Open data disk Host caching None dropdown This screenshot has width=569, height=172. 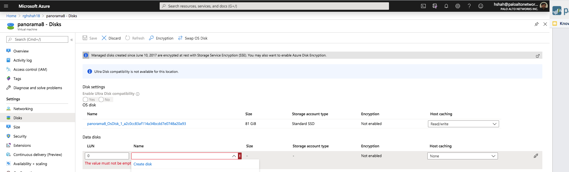[x=462, y=156]
